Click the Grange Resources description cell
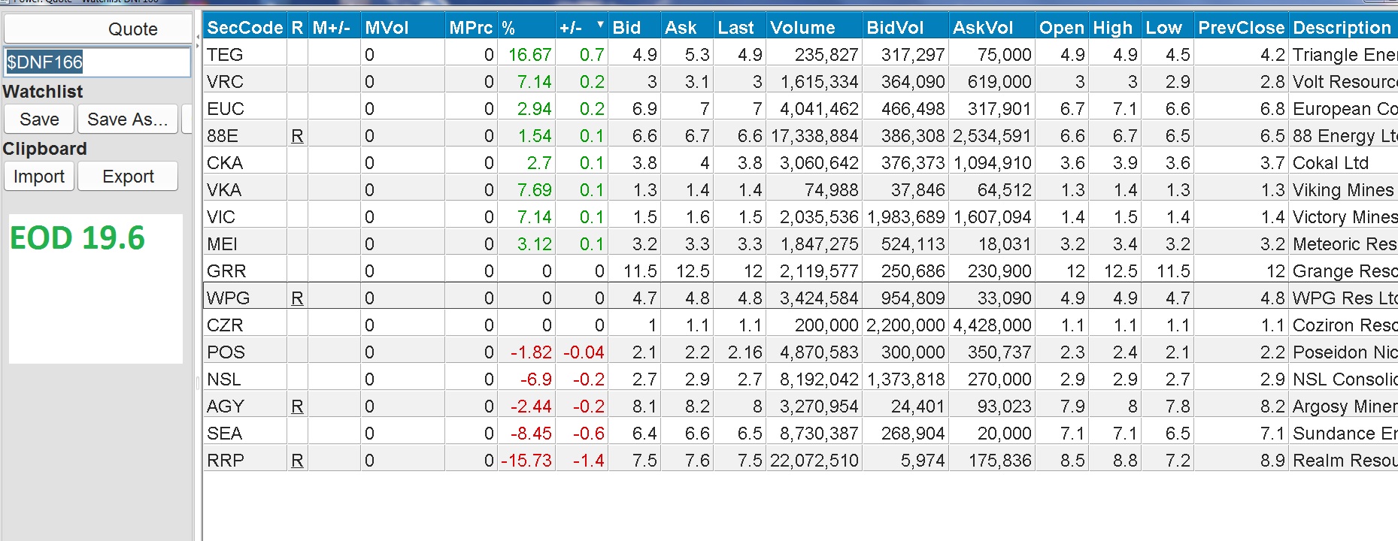The width and height of the screenshot is (1398, 541). (1345, 271)
